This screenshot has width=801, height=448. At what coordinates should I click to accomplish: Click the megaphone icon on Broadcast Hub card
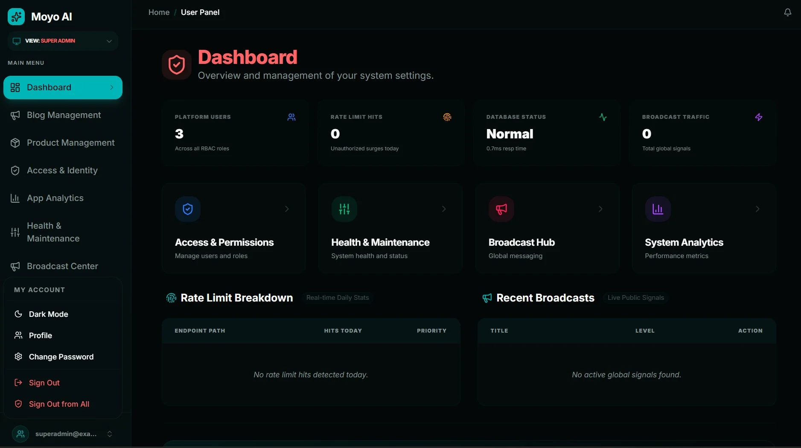coord(501,209)
